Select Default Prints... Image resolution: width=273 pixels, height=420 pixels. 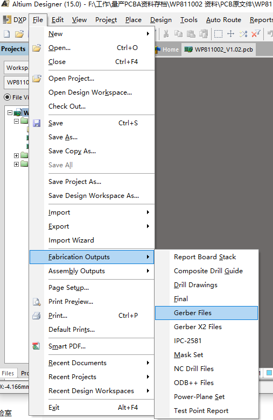[x=92, y=330]
